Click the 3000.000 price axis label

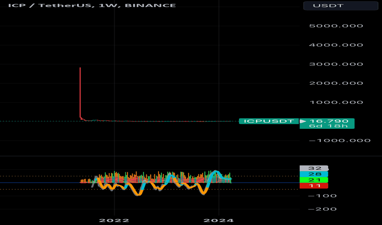pyautogui.click(x=336, y=64)
